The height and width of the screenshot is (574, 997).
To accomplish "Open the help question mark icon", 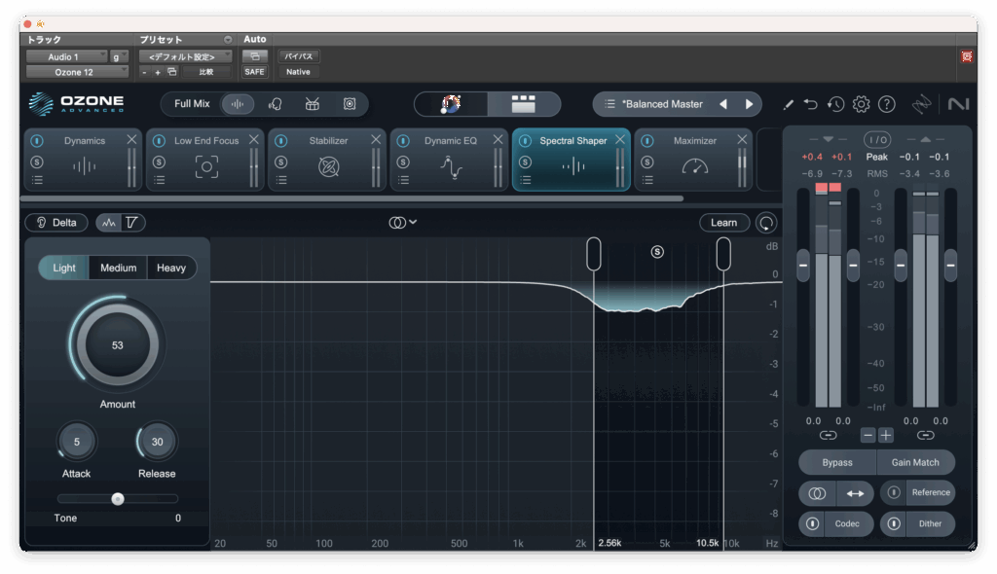I will (x=886, y=104).
